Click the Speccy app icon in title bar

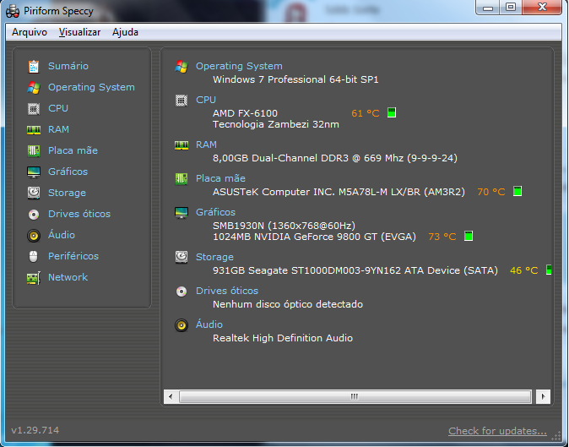pos(13,11)
